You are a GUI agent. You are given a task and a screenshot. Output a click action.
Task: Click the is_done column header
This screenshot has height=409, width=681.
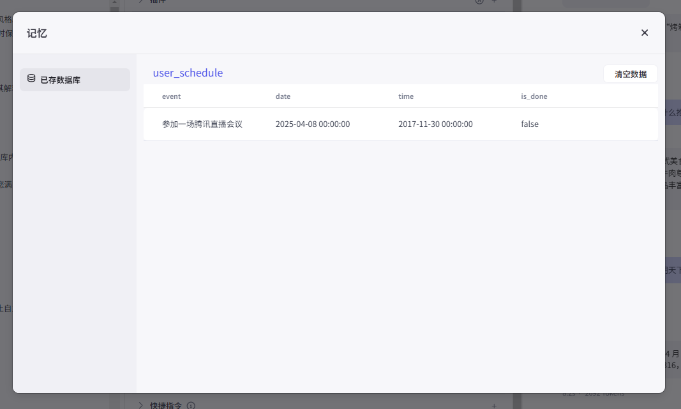pyautogui.click(x=534, y=96)
